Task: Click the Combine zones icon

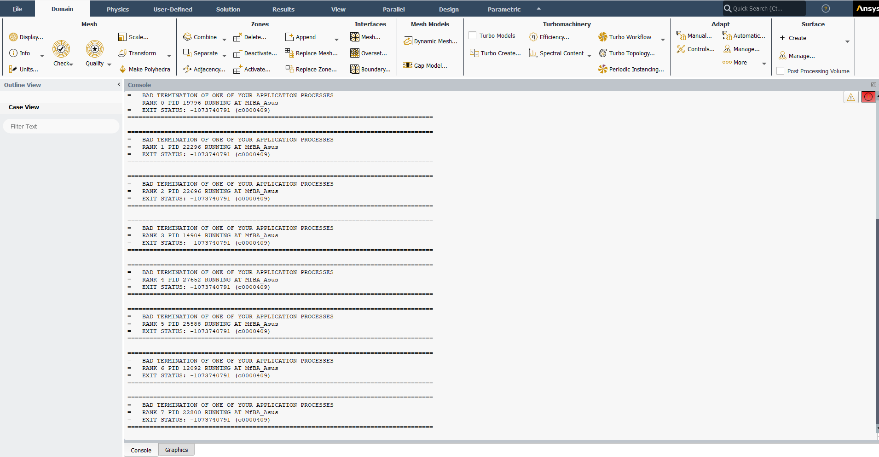Action: tap(187, 37)
